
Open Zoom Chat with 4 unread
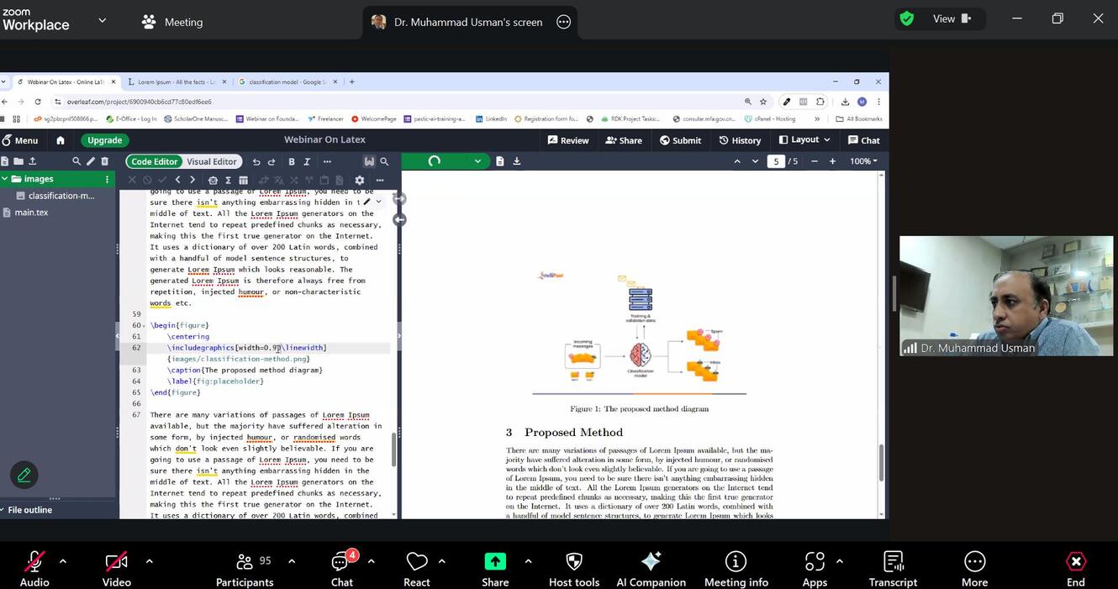tap(341, 569)
